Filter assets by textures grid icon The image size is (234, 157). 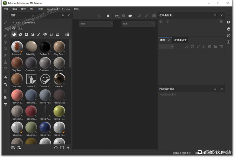pos(51,35)
